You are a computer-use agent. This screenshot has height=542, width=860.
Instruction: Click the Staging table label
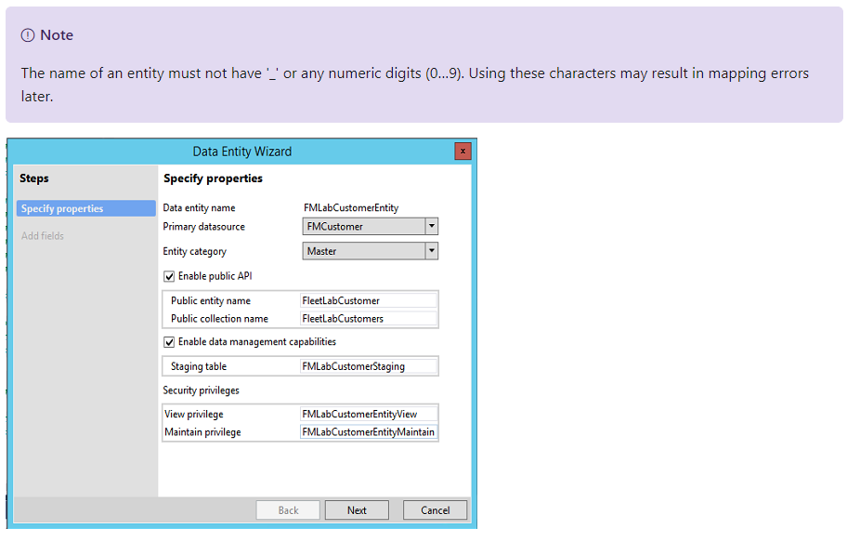coord(199,366)
